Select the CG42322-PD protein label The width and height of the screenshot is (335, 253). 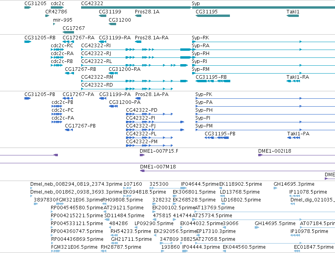pyautogui.click(x=142, y=111)
